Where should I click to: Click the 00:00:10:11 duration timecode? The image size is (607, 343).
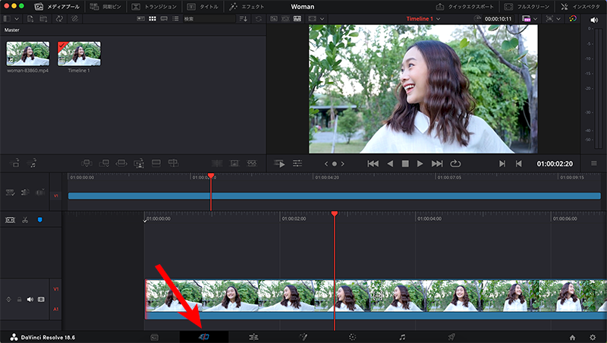[498, 18]
